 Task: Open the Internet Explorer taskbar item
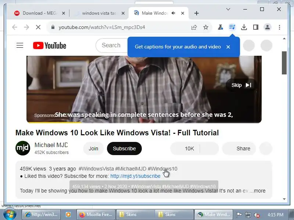tap(41, 214)
